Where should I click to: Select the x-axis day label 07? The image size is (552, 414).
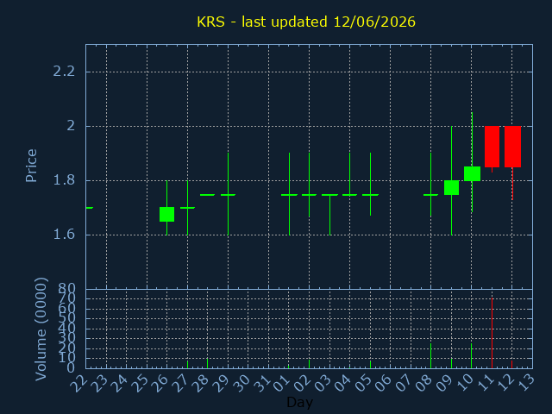pos(404,383)
